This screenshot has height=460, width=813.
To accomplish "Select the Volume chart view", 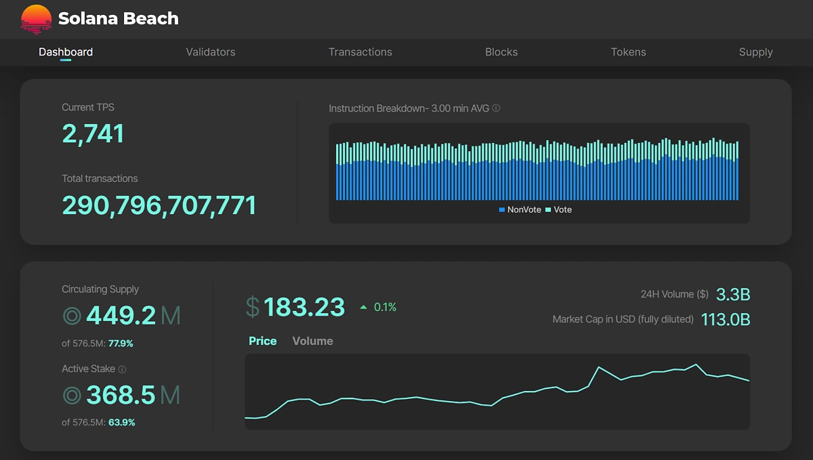I will point(312,341).
